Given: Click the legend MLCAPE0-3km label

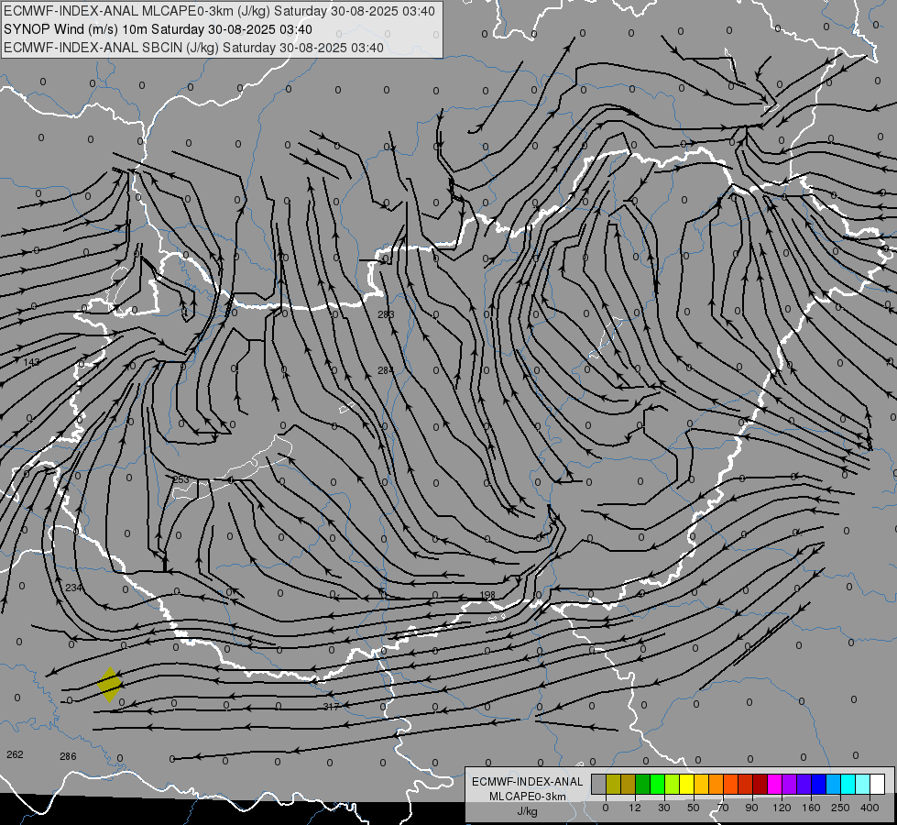Looking at the screenshot, I should tap(528, 797).
